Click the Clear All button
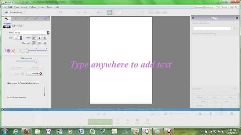Image resolution: width=241 pixels, height=135 pixels. (35, 67)
